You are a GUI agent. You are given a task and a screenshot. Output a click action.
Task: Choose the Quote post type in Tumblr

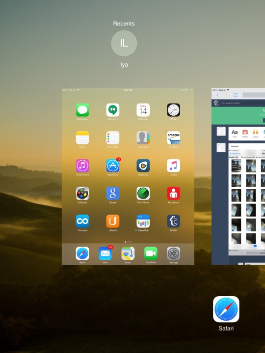coord(255,133)
